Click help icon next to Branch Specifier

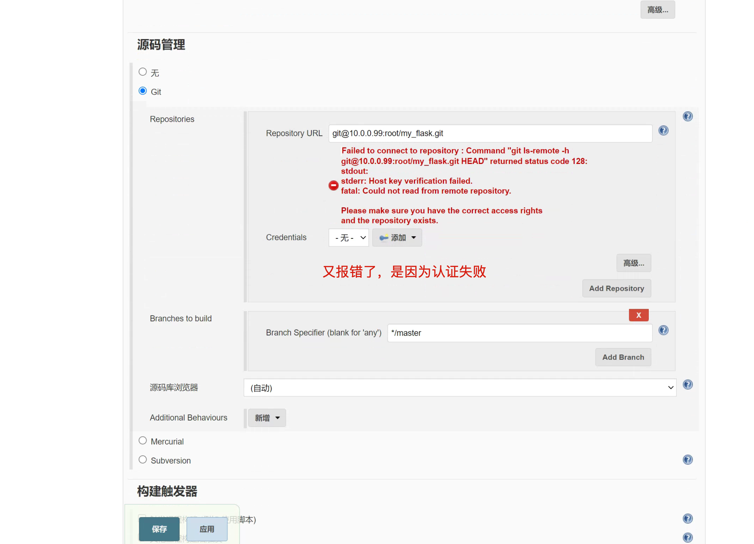click(663, 330)
